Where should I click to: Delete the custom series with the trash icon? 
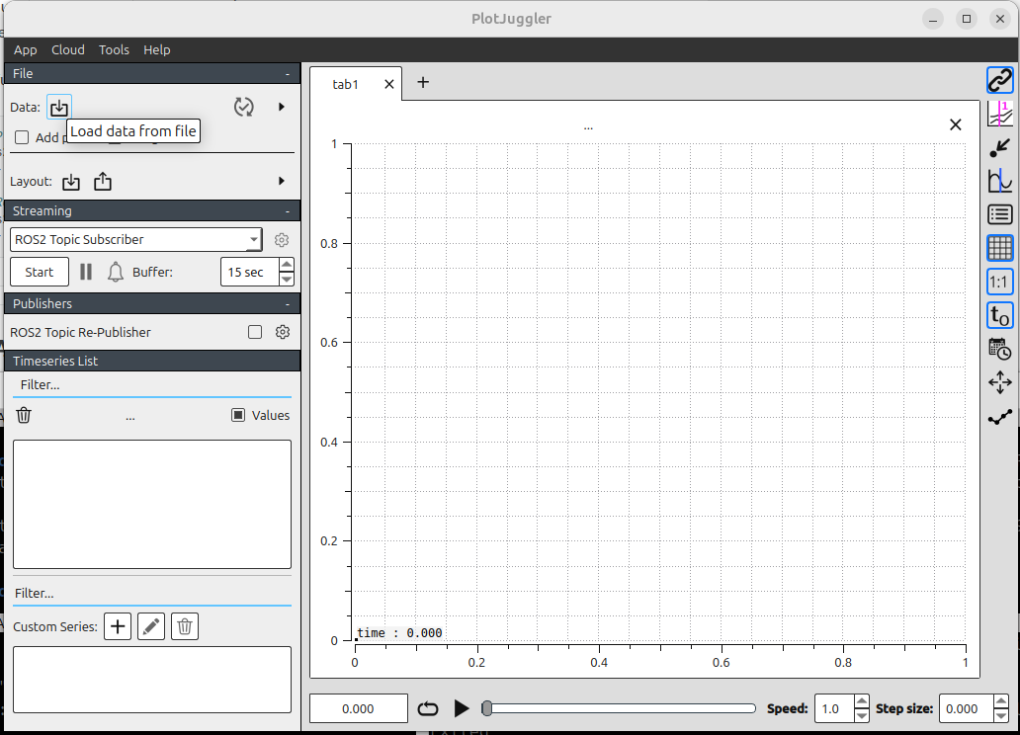coord(185,626)
